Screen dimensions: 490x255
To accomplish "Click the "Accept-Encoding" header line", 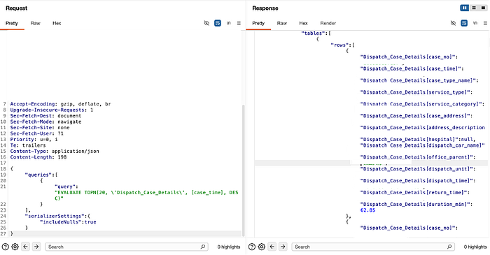I will [x=60, y=104].
